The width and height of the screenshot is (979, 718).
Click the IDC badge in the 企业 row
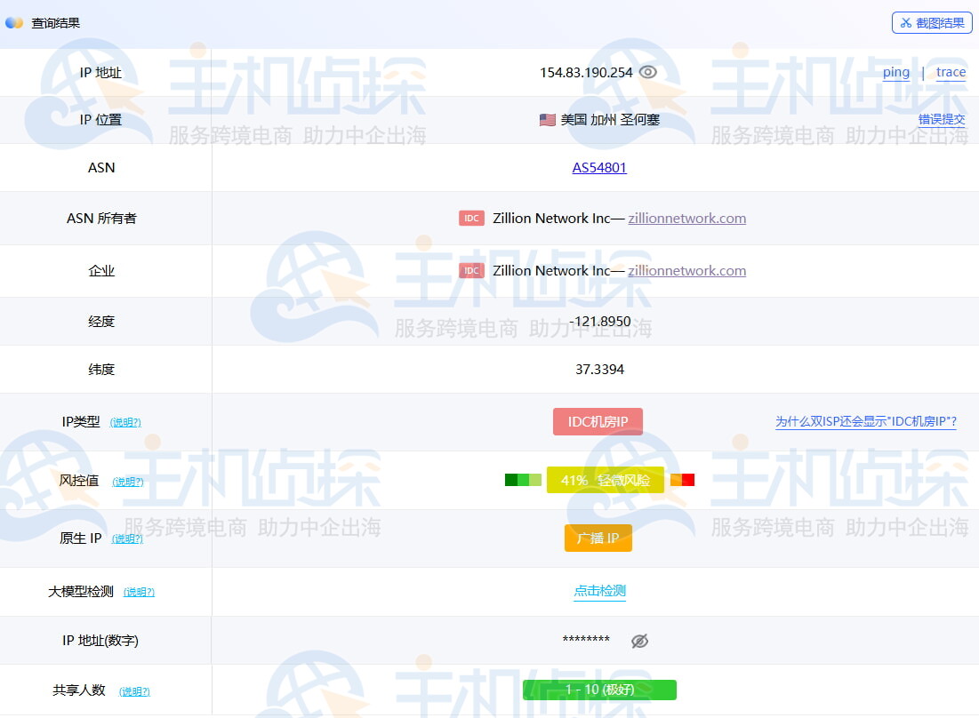tap(471, 270)
